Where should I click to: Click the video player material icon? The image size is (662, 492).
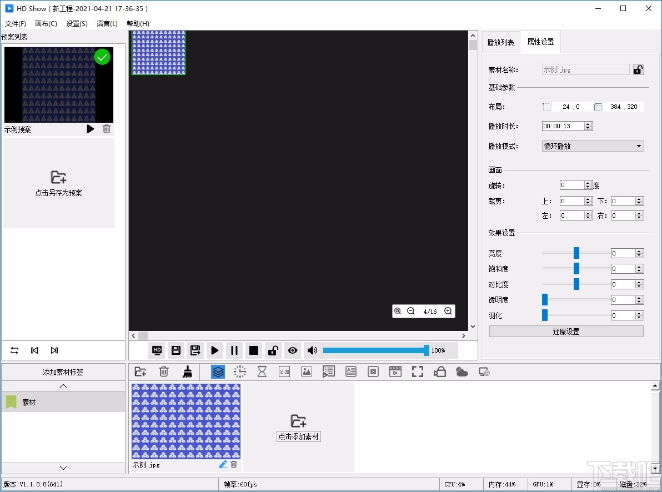click(x=373, y=371)
